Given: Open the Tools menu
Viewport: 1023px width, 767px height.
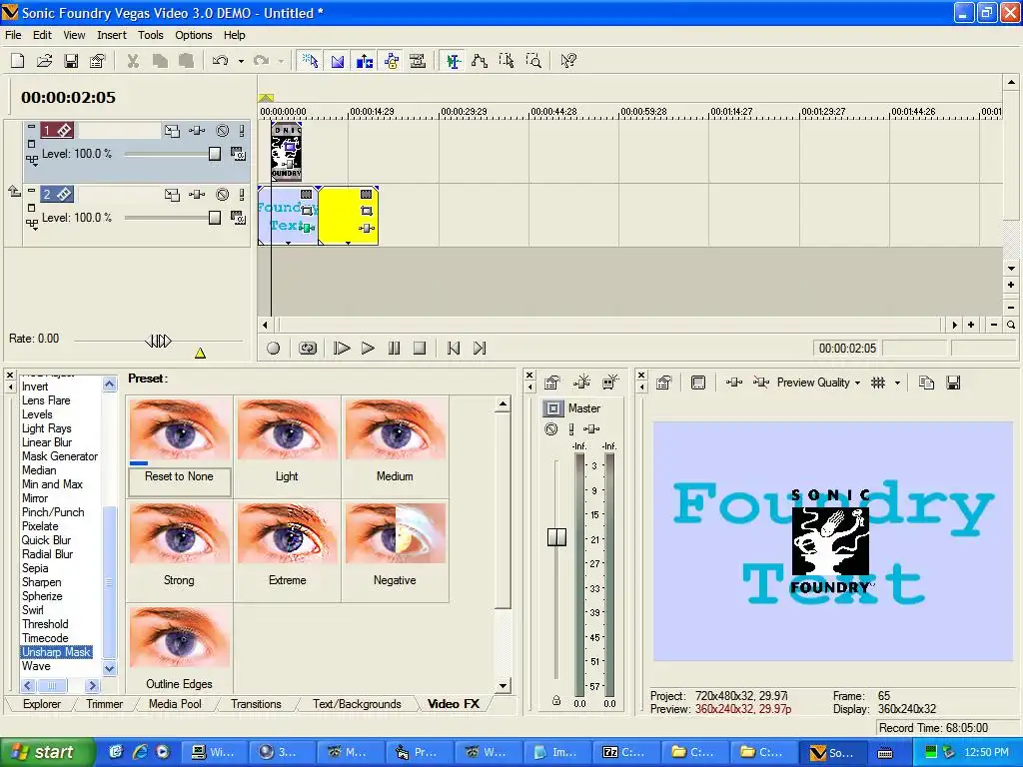Looking at the screenshot, I should point(150,35).
